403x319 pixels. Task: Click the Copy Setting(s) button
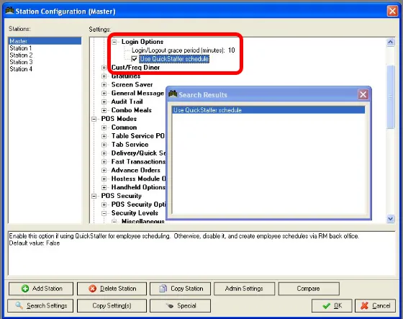pos(112,305)
